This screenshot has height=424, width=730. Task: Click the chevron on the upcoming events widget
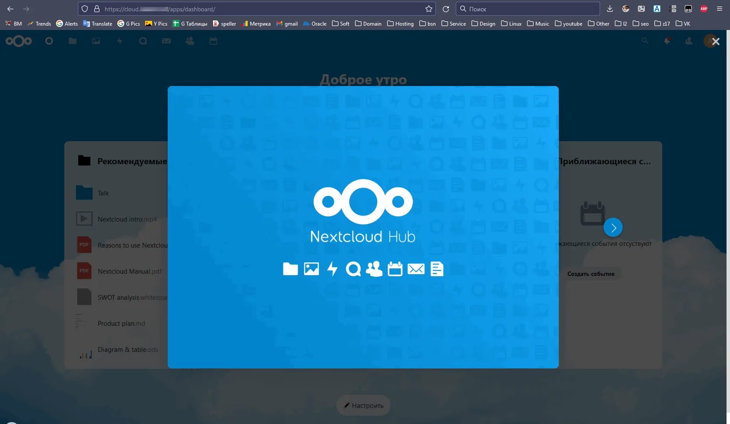[613, 227]
